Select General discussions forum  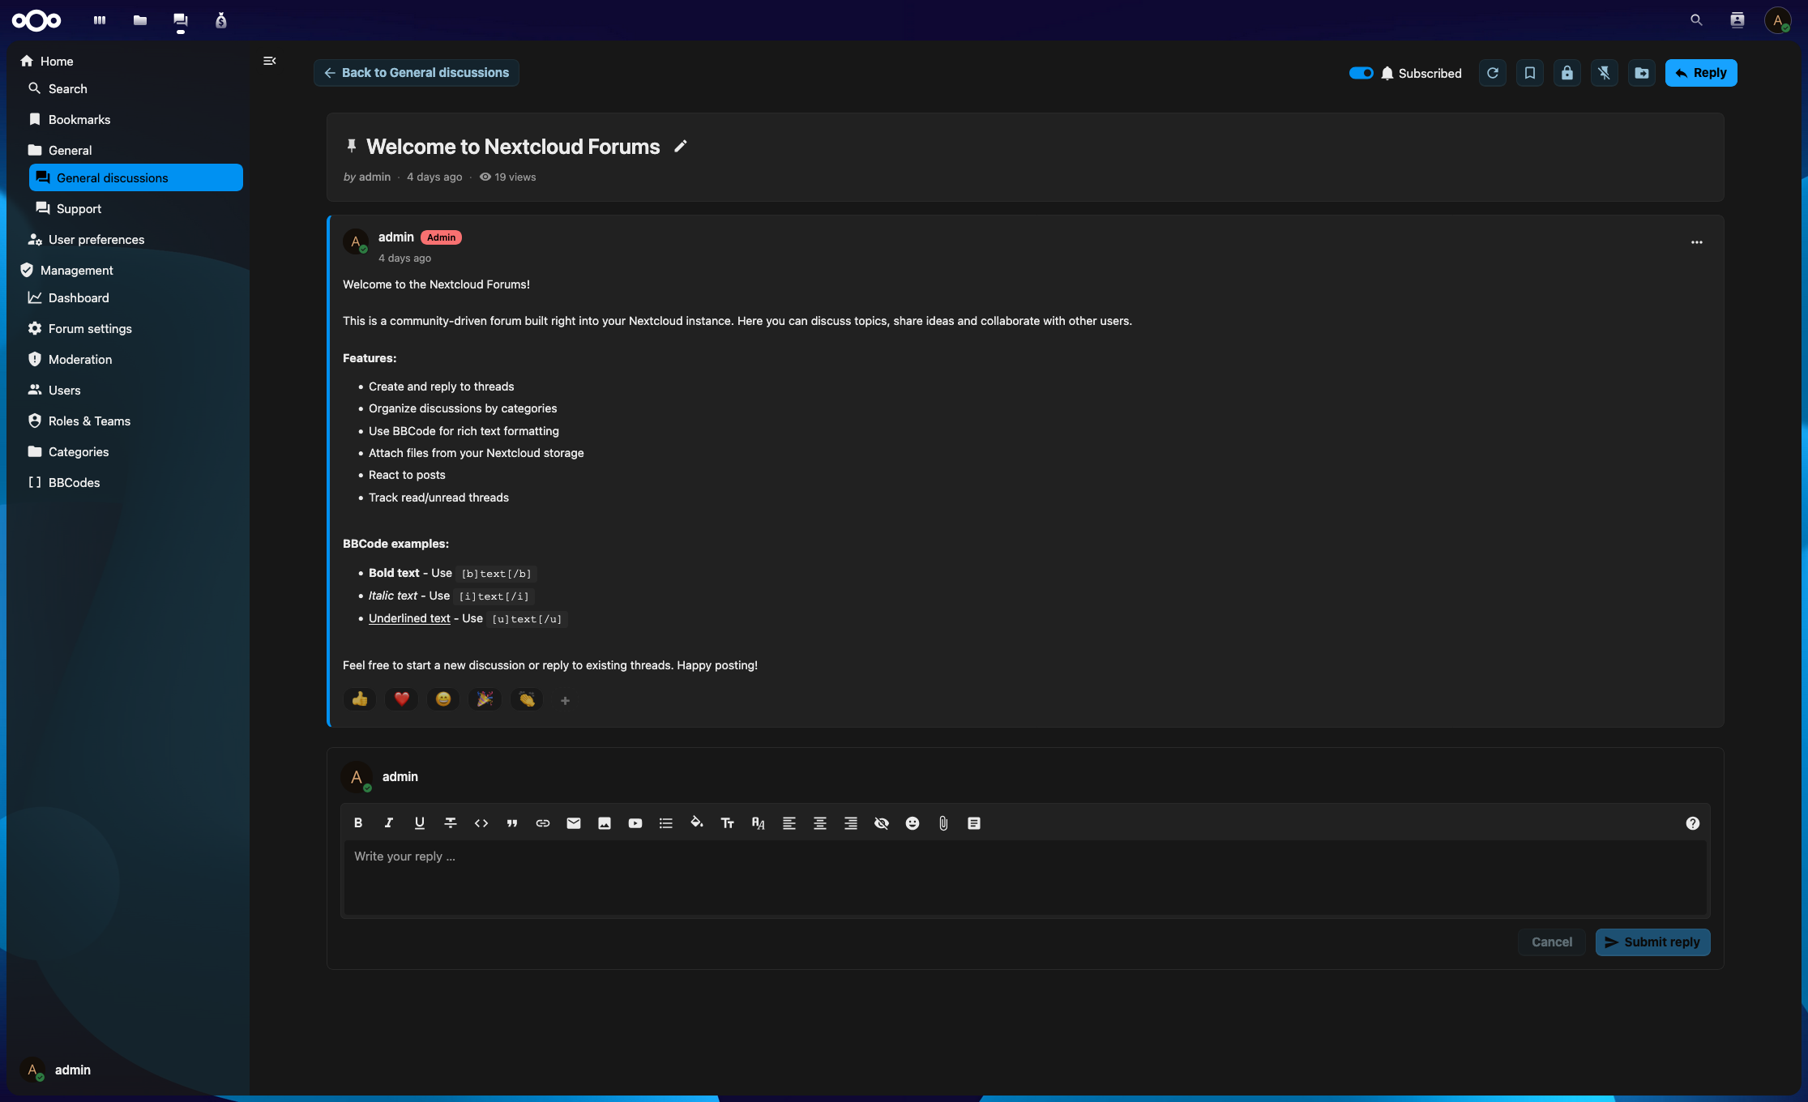[136, 178]
